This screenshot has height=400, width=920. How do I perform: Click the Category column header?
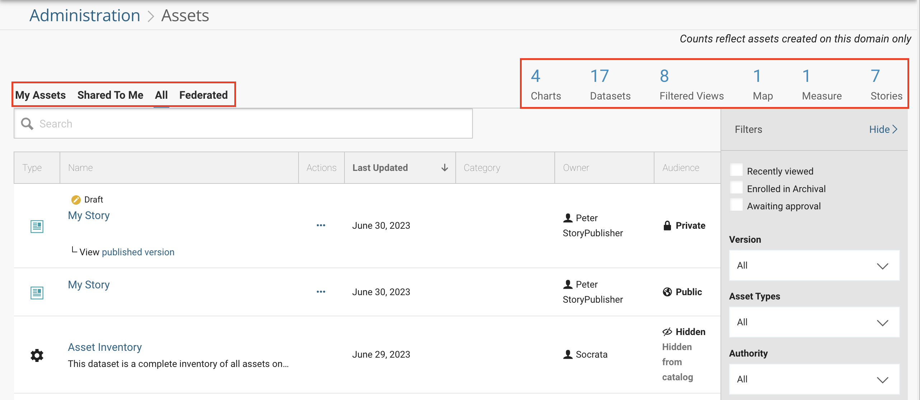click(505, 168)
